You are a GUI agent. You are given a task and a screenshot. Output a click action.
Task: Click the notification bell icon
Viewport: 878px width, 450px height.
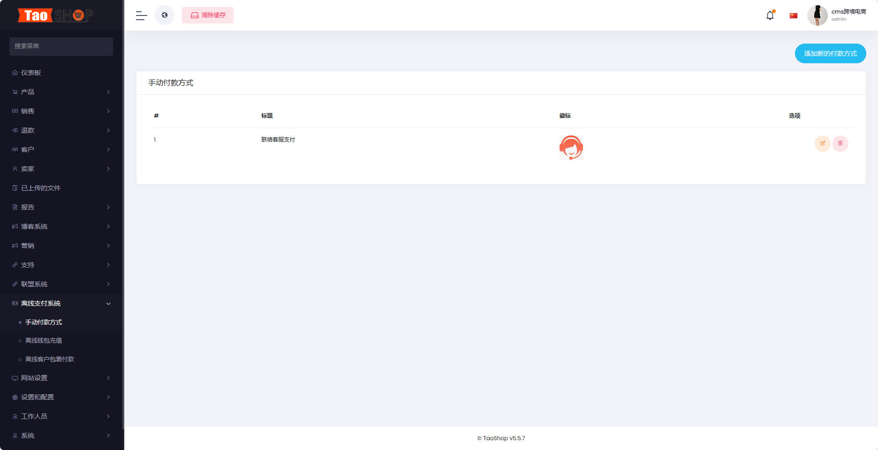(x=770, y=15)
